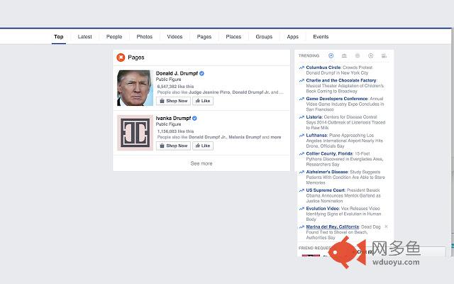
Task: Open Evolution Video trending topic
Action: (x=322, y=208)
